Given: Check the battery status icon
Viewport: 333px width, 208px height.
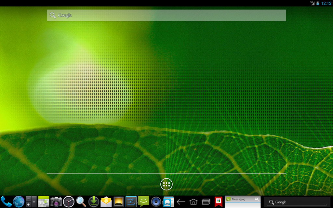Looking at the screenshot, I should point(318,3).
